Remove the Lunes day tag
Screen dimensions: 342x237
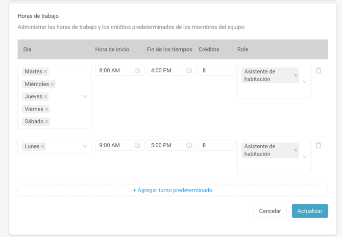click(x=43, y=147)
